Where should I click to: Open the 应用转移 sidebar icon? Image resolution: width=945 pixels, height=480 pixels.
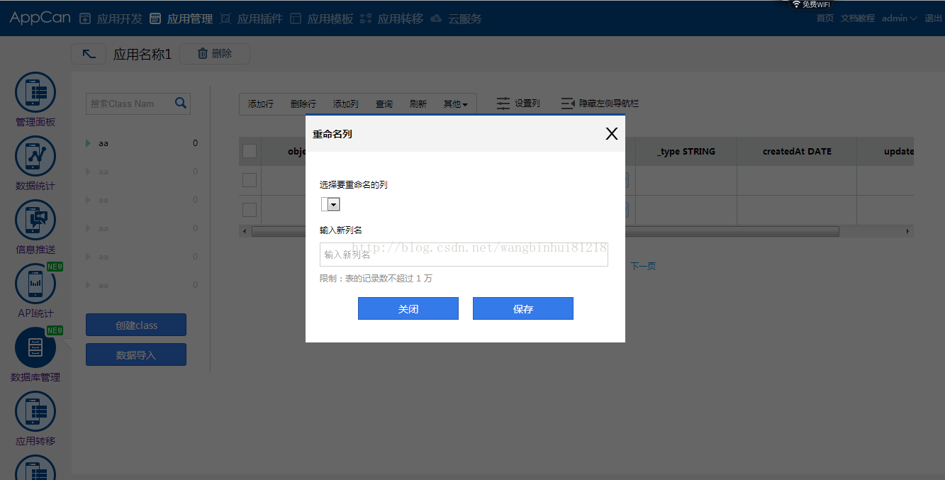pos(35,411)
